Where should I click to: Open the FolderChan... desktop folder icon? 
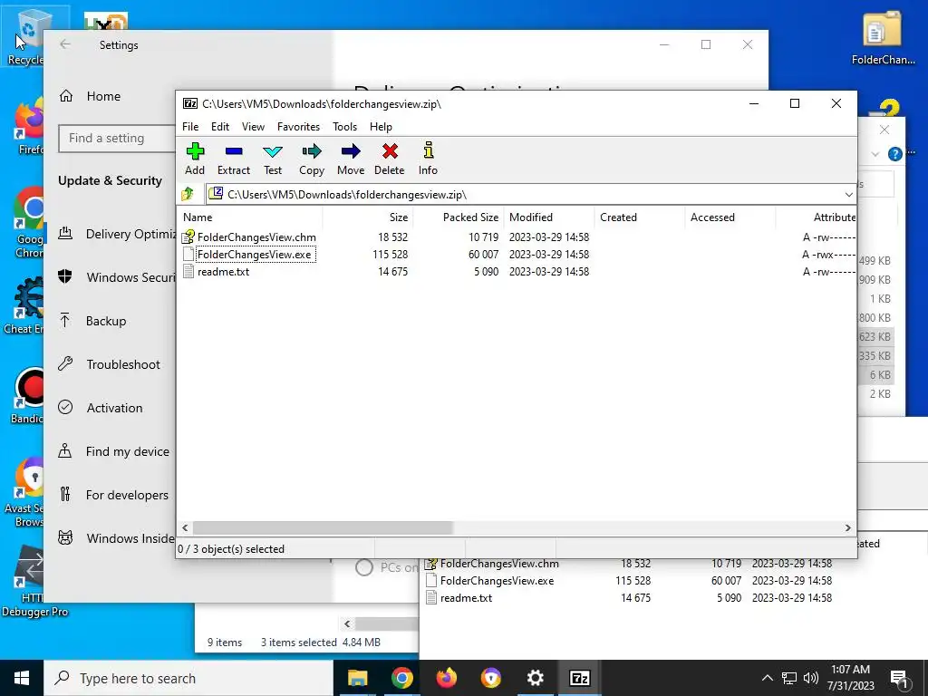pos(883,38)
